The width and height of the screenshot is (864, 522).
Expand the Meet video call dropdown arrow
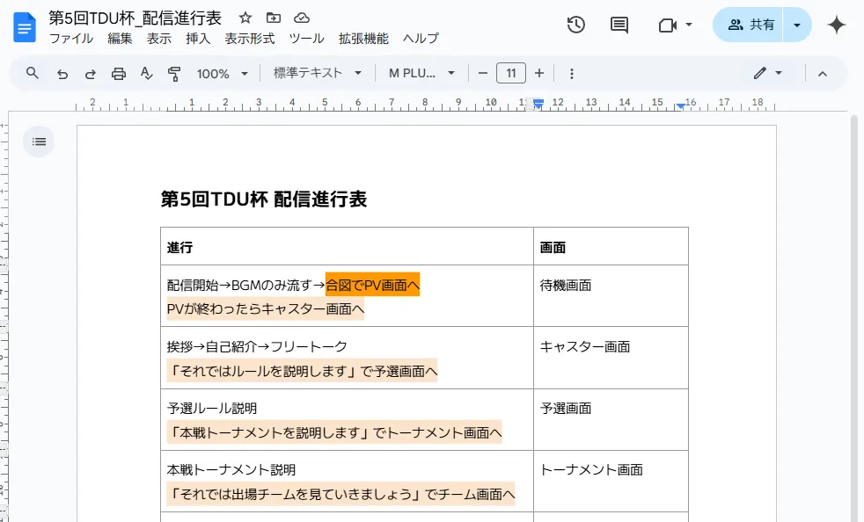(689, 25)
